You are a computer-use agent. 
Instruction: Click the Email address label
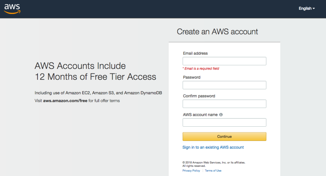coord(195,53)
